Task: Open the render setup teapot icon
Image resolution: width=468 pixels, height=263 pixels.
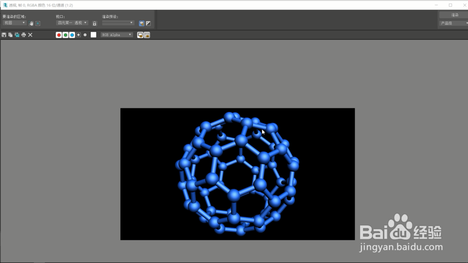Action: [x=142, y=23]
